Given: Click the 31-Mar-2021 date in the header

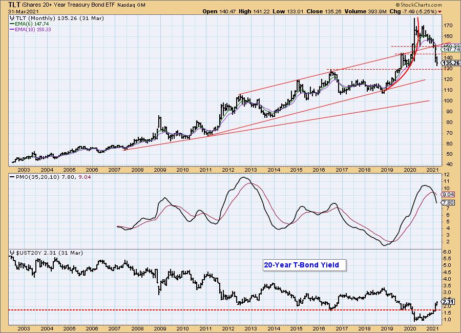Looking at the screenshot, I should point(23,11).
